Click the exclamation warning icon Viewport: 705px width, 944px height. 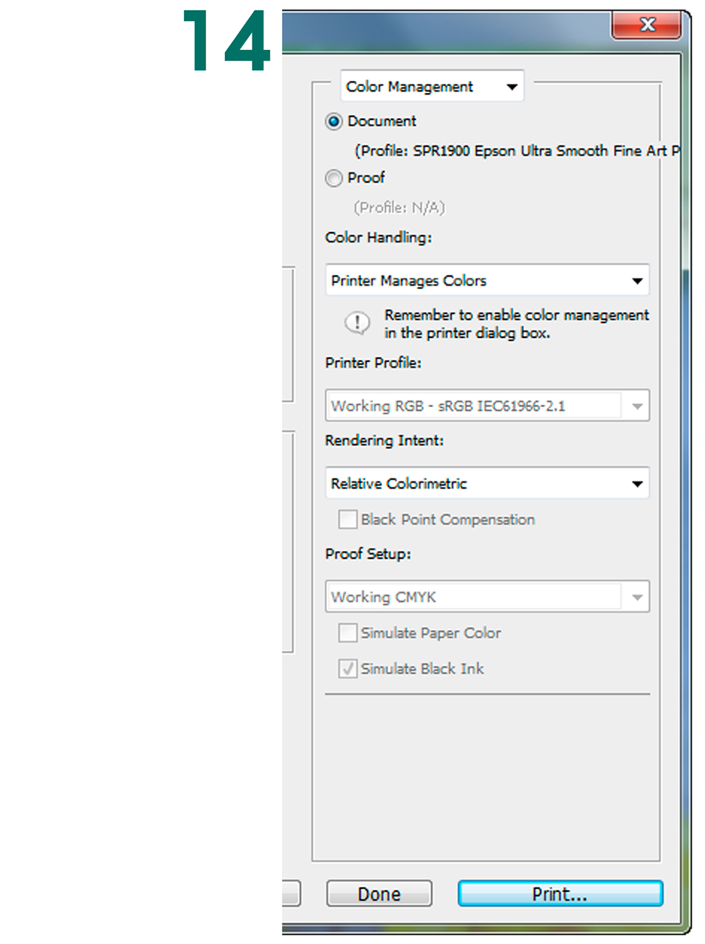tap(357, 323)
